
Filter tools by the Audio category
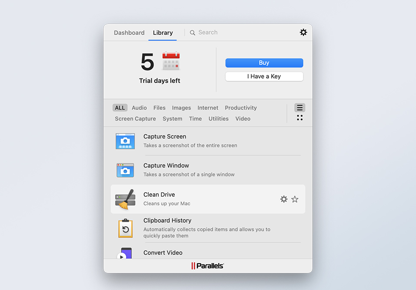(139, 108)
